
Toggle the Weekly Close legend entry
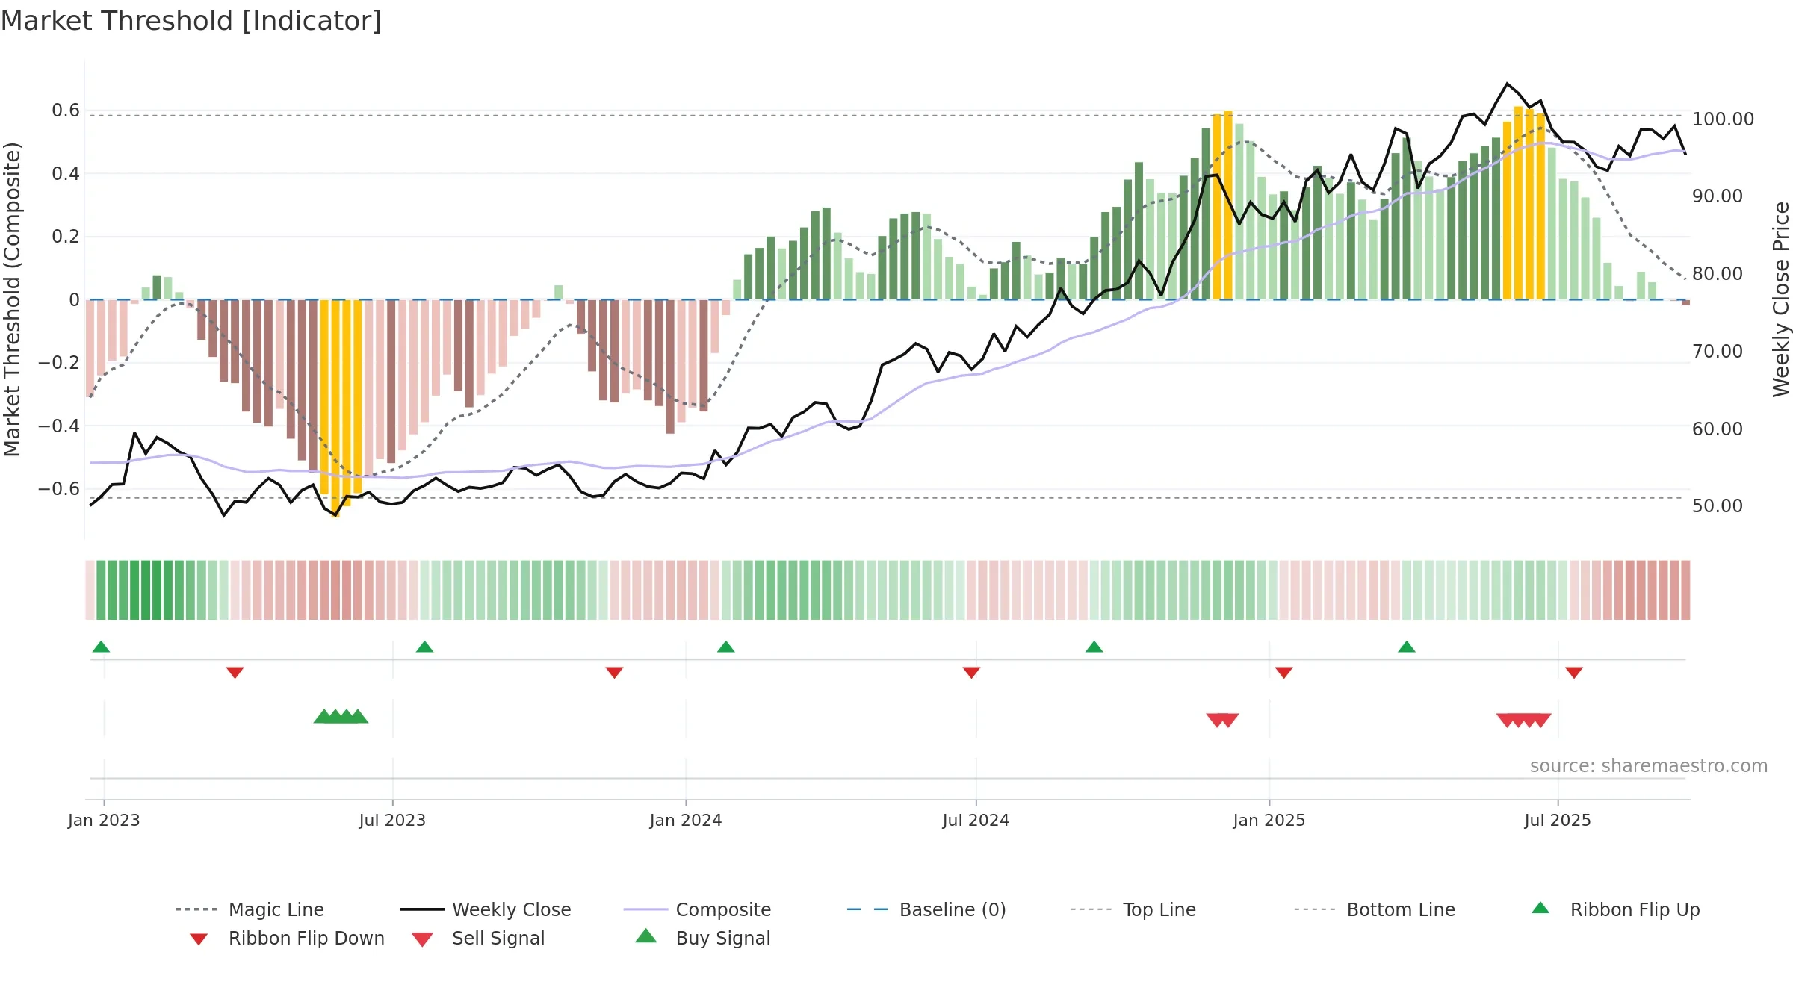click(486, 909)
